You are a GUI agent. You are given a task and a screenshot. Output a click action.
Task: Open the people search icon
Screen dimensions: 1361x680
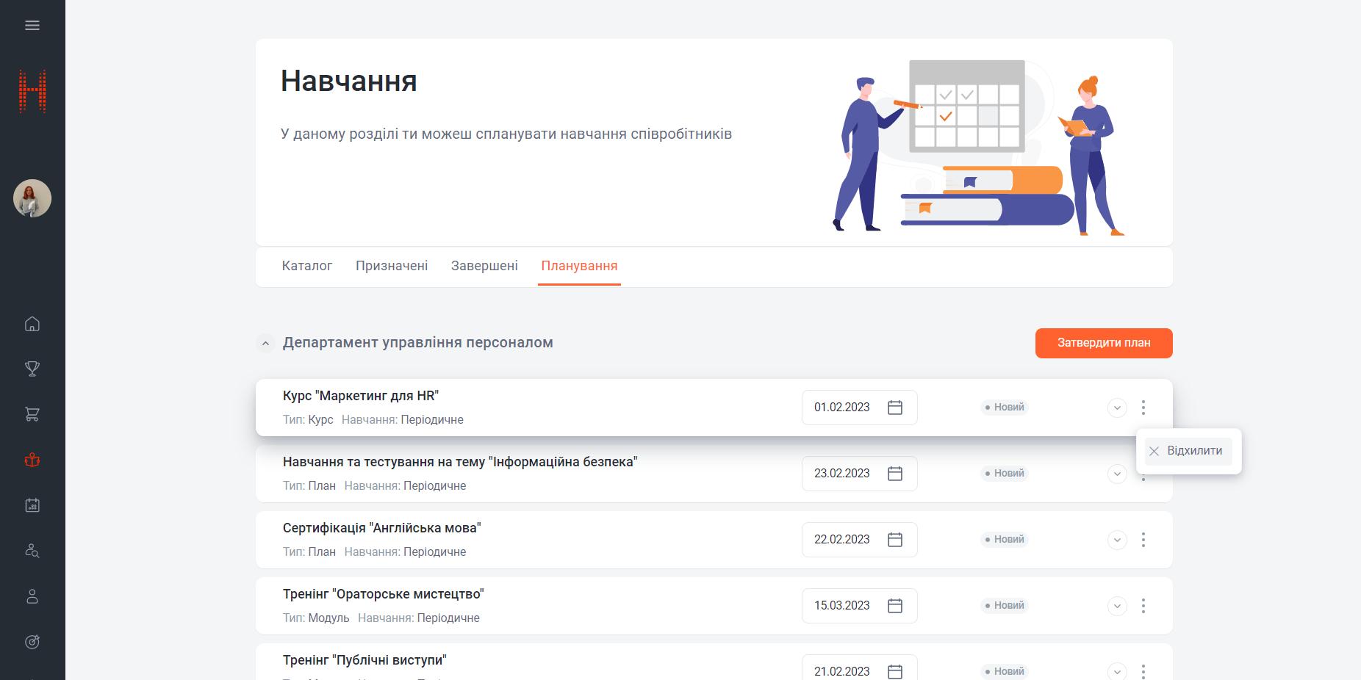point(32,551)
